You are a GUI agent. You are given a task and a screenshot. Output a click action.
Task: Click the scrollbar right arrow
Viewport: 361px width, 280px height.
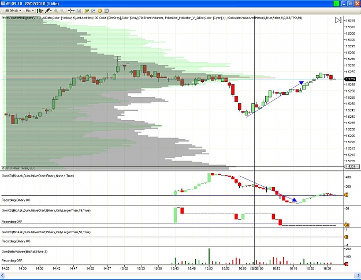(x=359, y=275)
